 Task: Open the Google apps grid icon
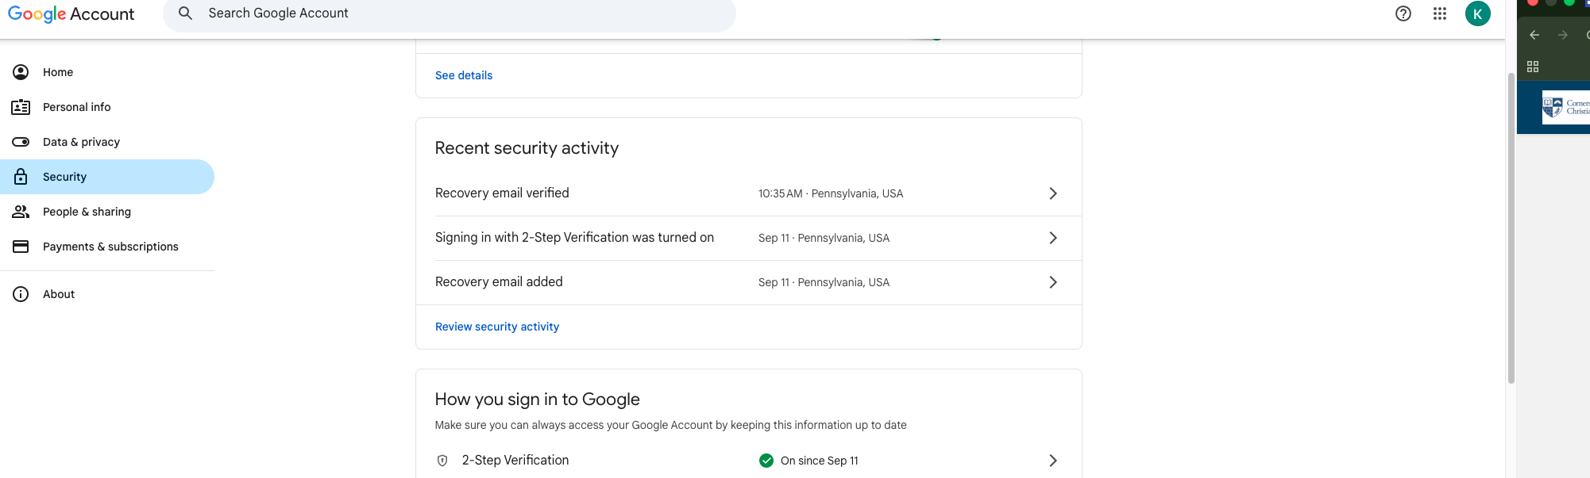coord(1439,13)
